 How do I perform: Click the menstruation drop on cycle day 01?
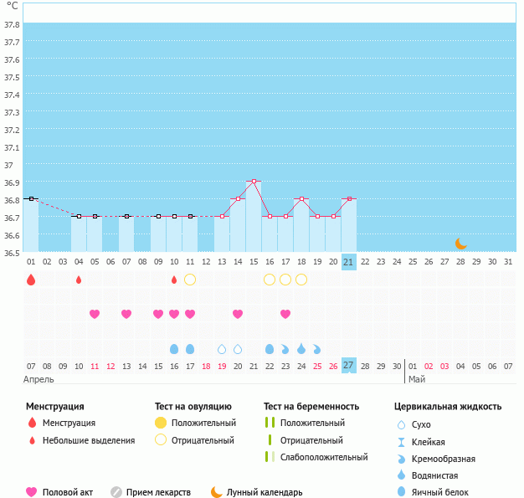[31, 280]
